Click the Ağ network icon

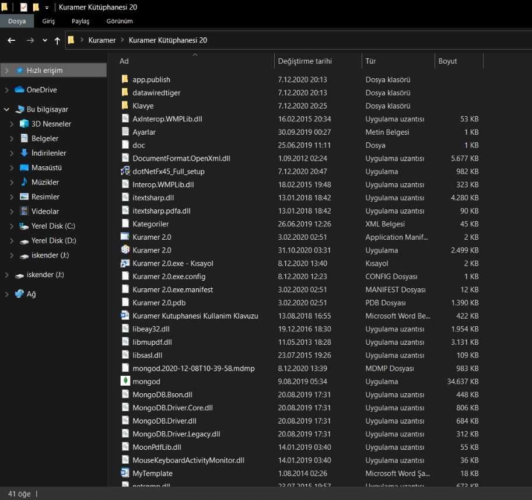point(19,293)
